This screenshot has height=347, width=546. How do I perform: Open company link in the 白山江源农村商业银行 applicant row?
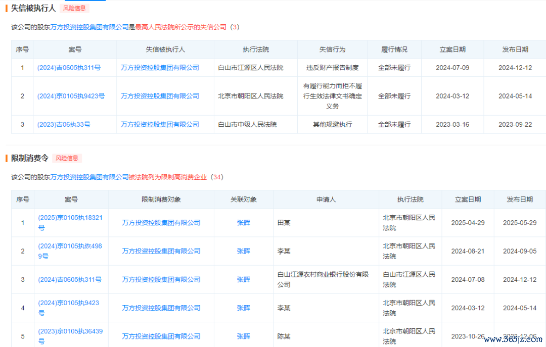click(161, 279)
